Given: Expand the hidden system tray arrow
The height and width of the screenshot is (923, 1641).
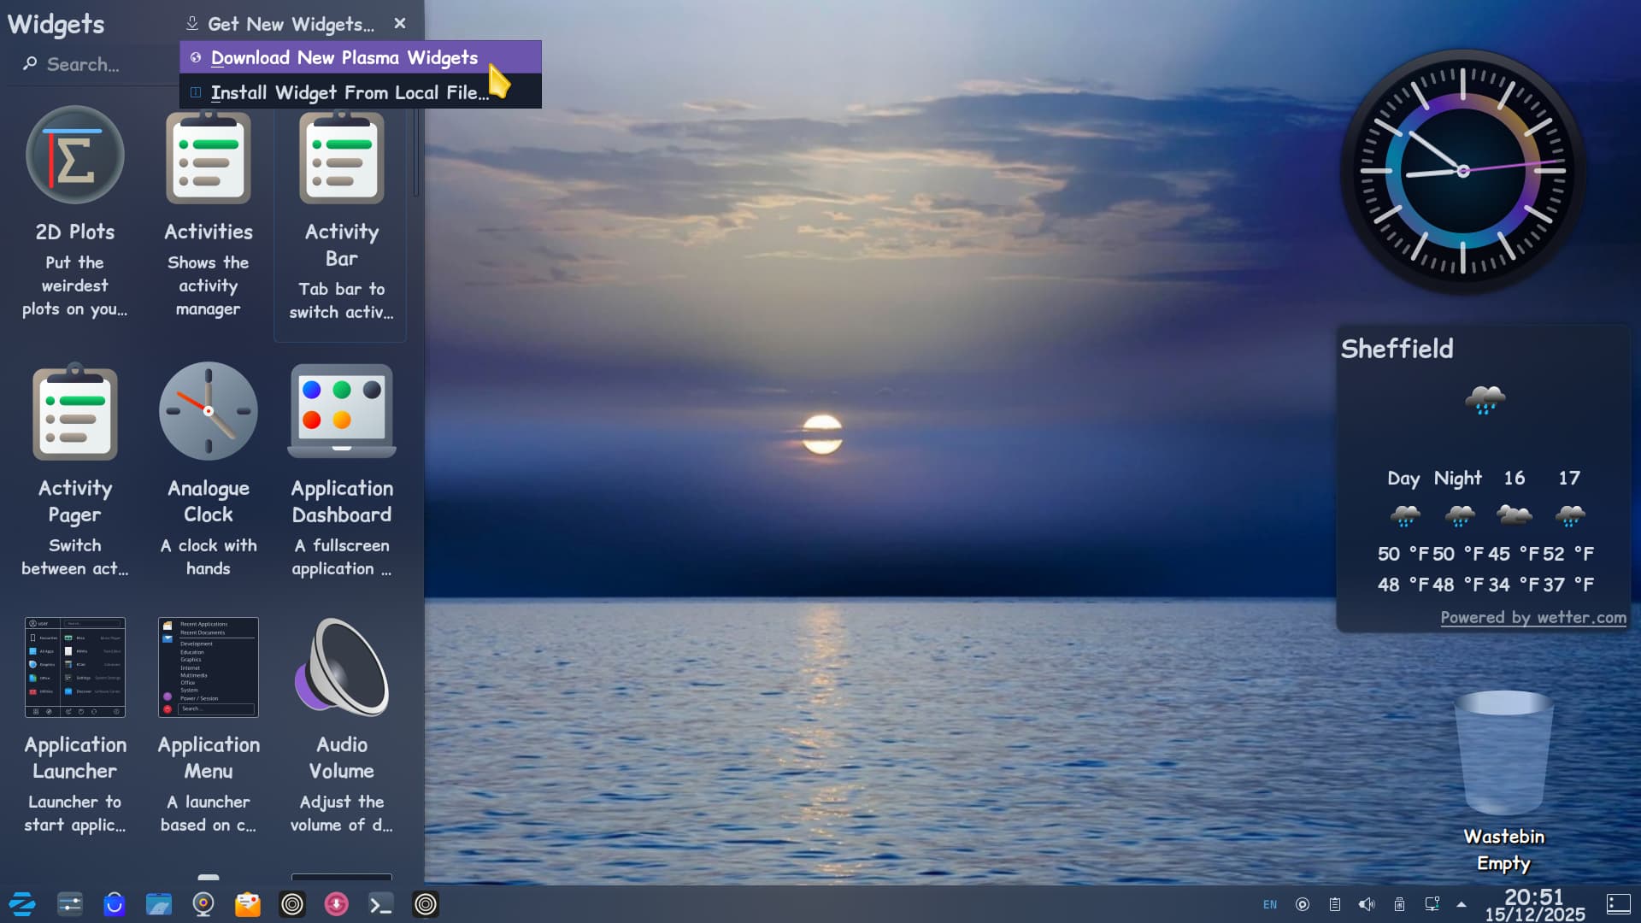Looking at the screenshot, I should tap(1462, 904).
